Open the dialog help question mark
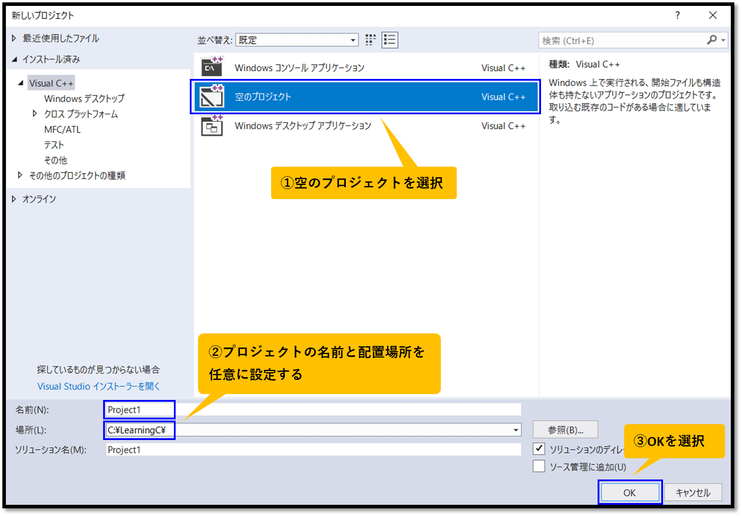Screen dimensions: 742x516 click(x=678, y=15)
